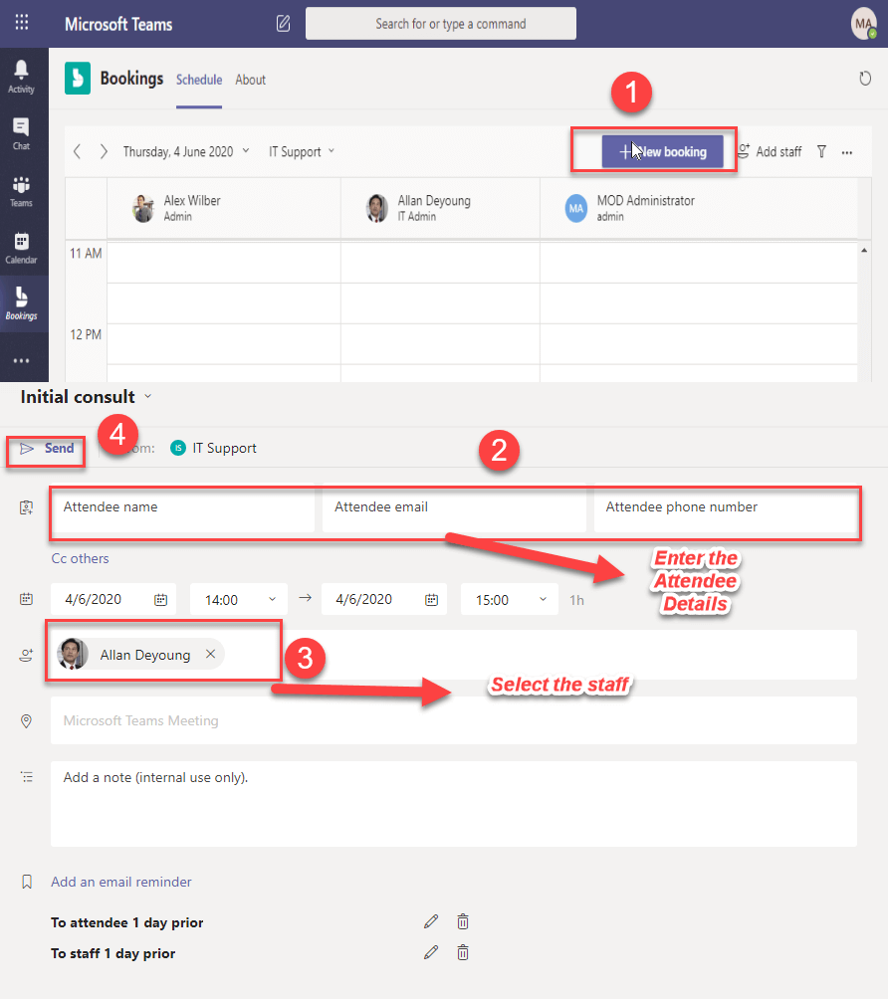This screenshot has height=999, width=888.
Task: Click the Add an email reminder link
Action: tap(121, 882)
